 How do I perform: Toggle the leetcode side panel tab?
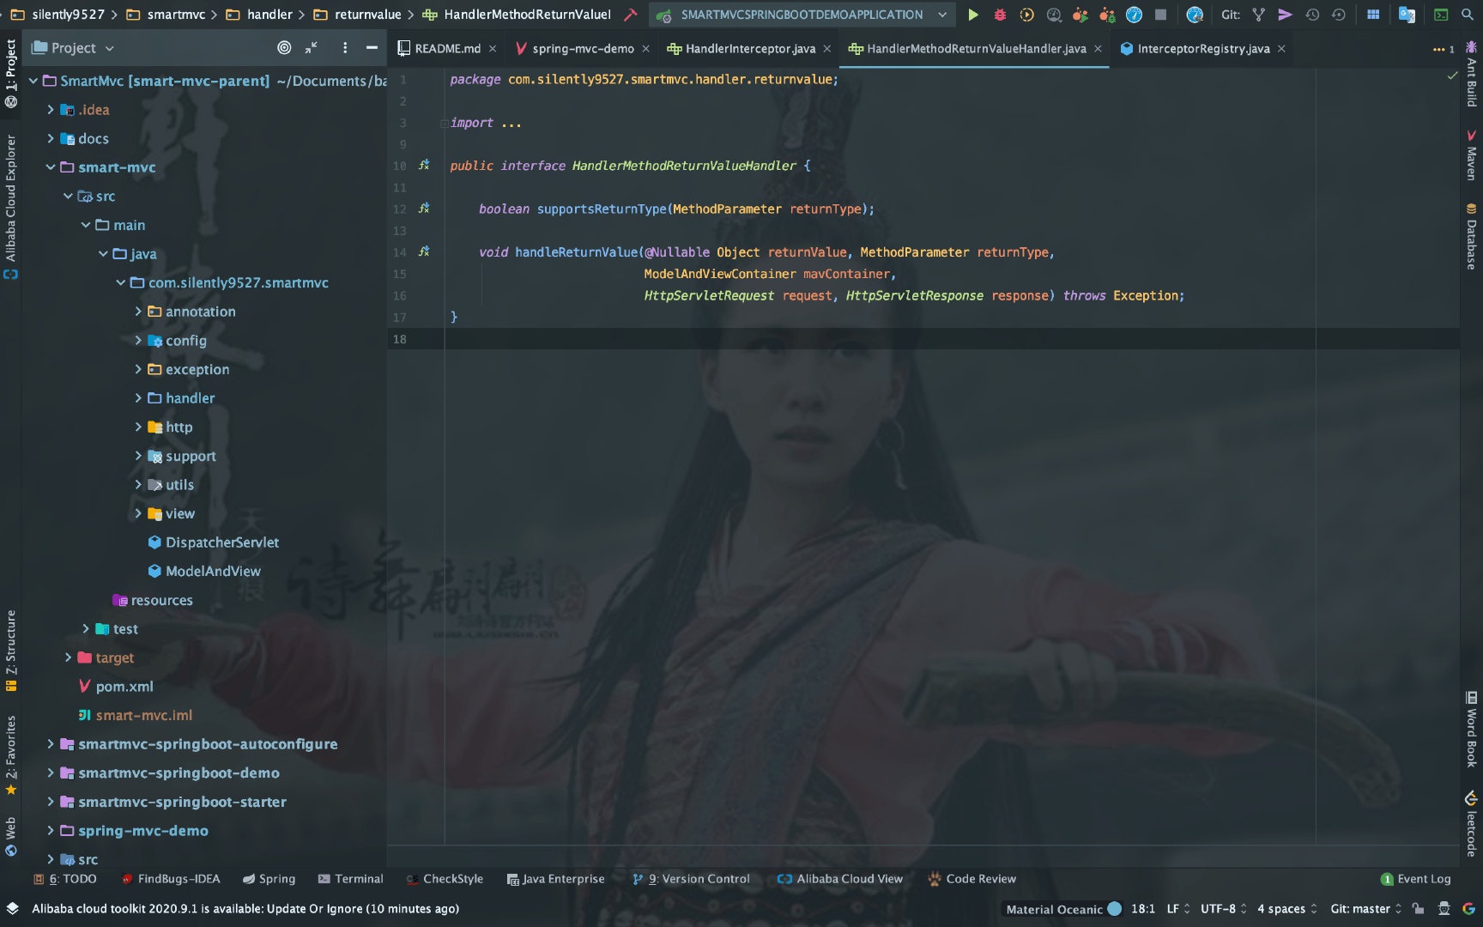(1471, 824)
